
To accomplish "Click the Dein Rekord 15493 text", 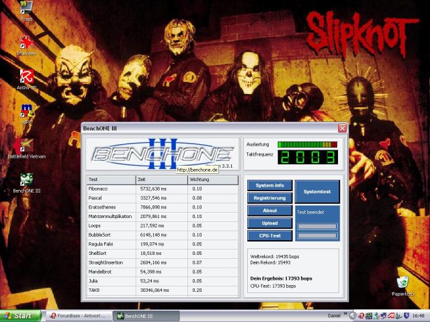I will point(270,262).
